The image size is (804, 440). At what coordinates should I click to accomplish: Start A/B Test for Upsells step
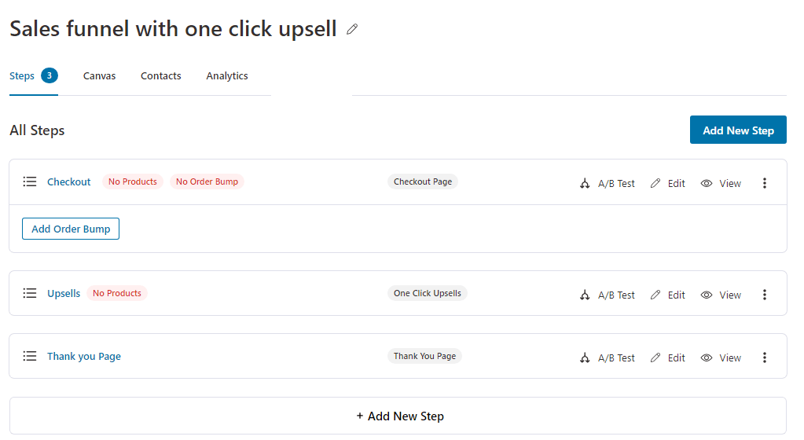(607, 295)
